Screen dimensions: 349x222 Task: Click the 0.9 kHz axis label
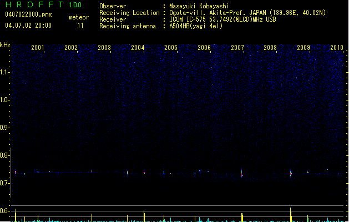(x=4, y=128)
